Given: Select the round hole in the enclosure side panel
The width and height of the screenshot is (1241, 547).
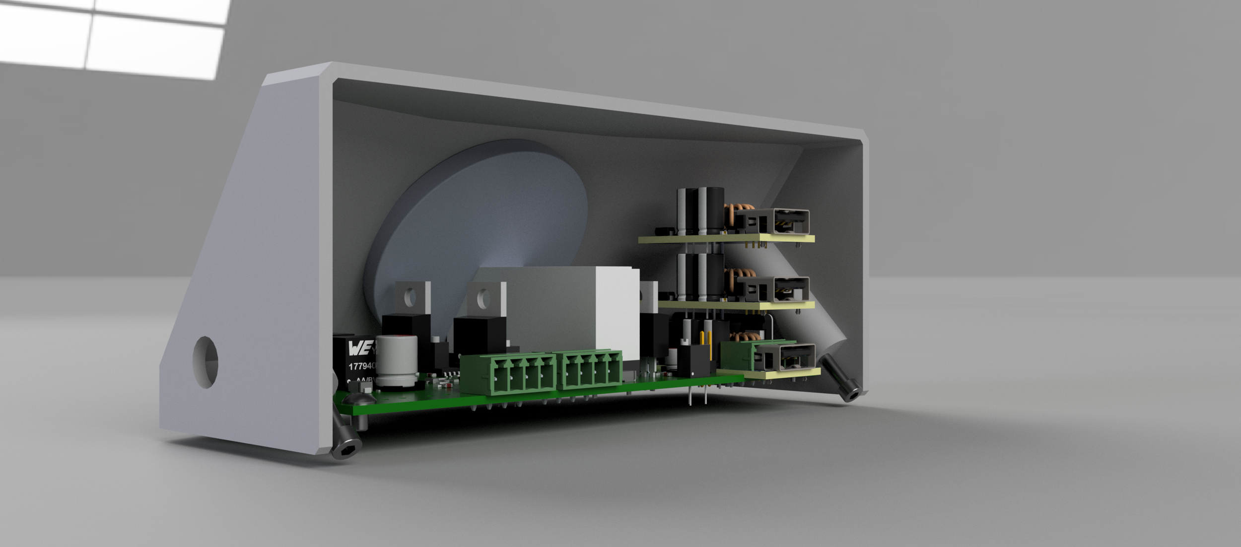Looking at the screenshot, I should tap(206, 362).
